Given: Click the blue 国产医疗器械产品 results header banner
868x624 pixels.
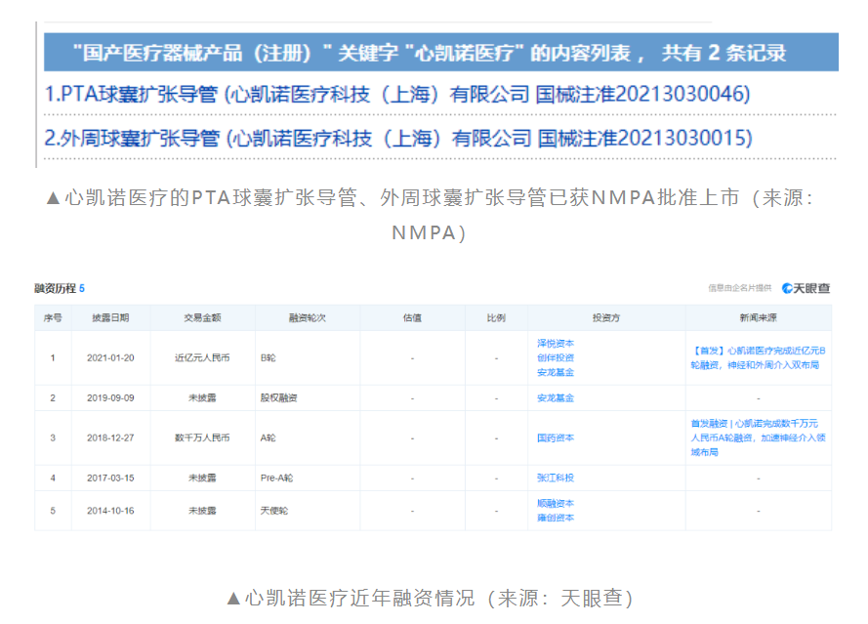Looking at the screenshot, I should coord(440,52).
